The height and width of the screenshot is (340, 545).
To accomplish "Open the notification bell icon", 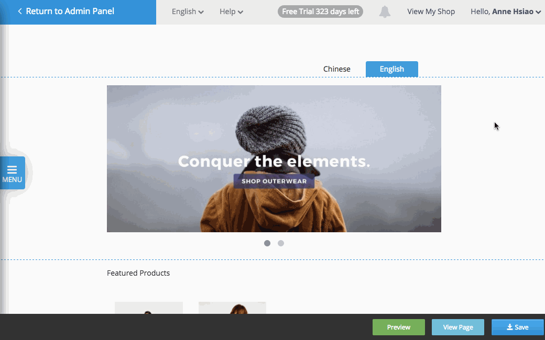I will (385, 12).
